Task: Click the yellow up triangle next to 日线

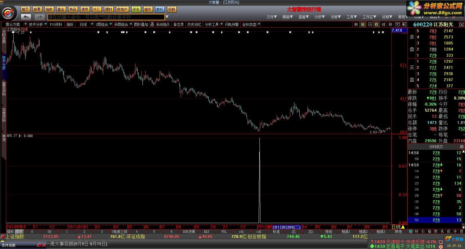Action: tap(403, 227)
